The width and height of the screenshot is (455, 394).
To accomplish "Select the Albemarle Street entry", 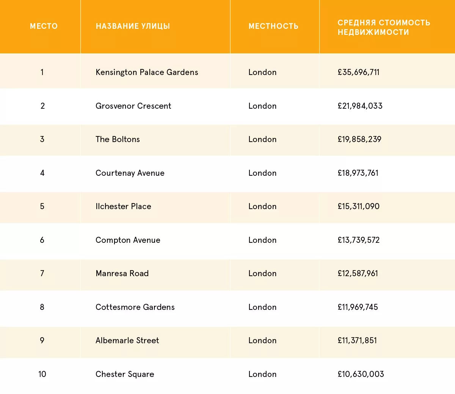I will click(127, 341).
